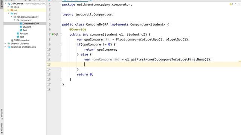
Task: Click Float.compare call on line 8
Action: point(128,39)
